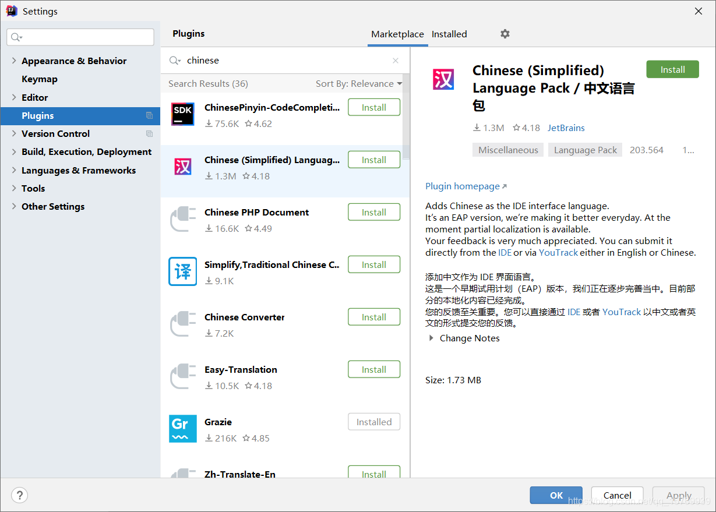Click the IDE link in Chinese description
The width and height of the screenshot is (716, 512).
pyautogui.click(x=574, y=312)
